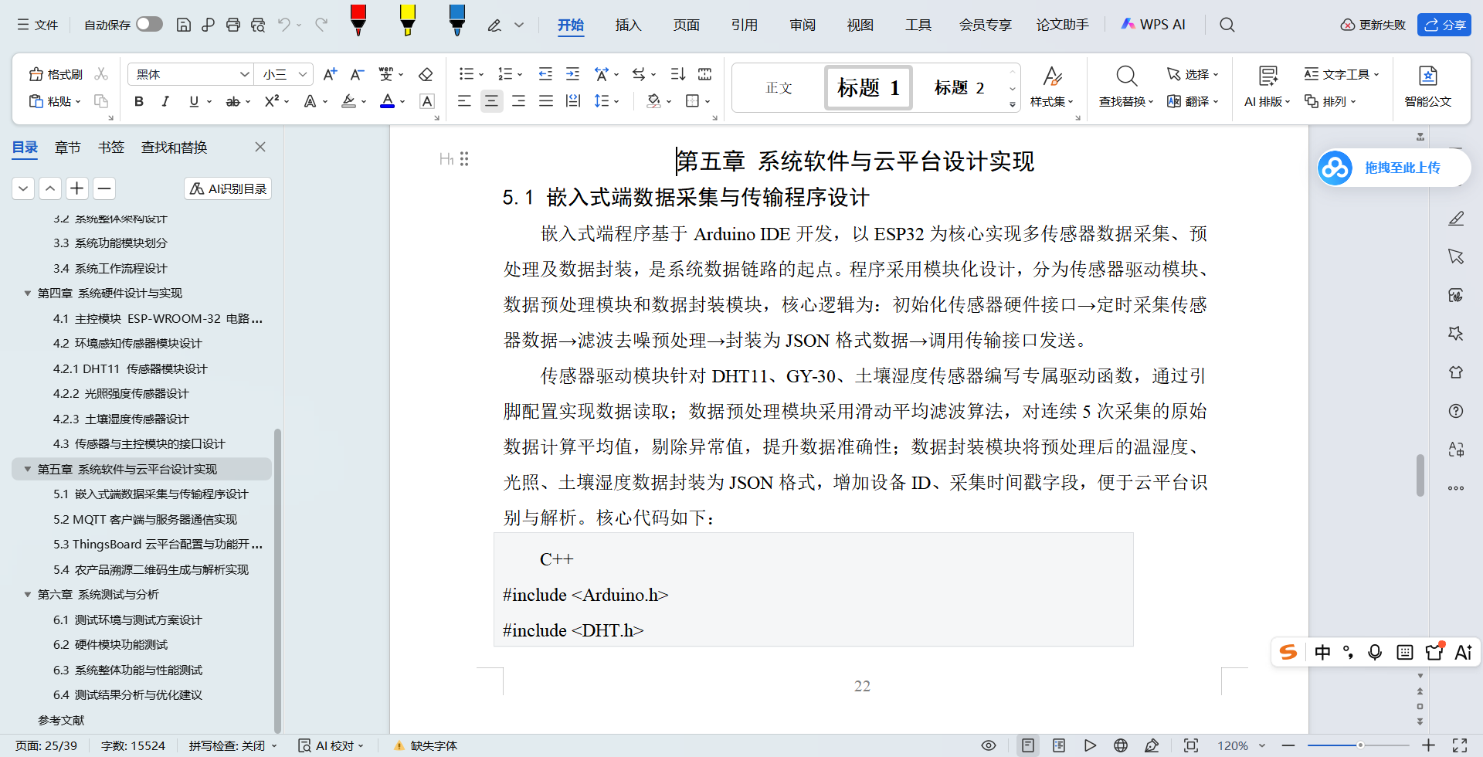Toggle Strikethrough formatting
1483x757 pixels.
pos(232,101)
